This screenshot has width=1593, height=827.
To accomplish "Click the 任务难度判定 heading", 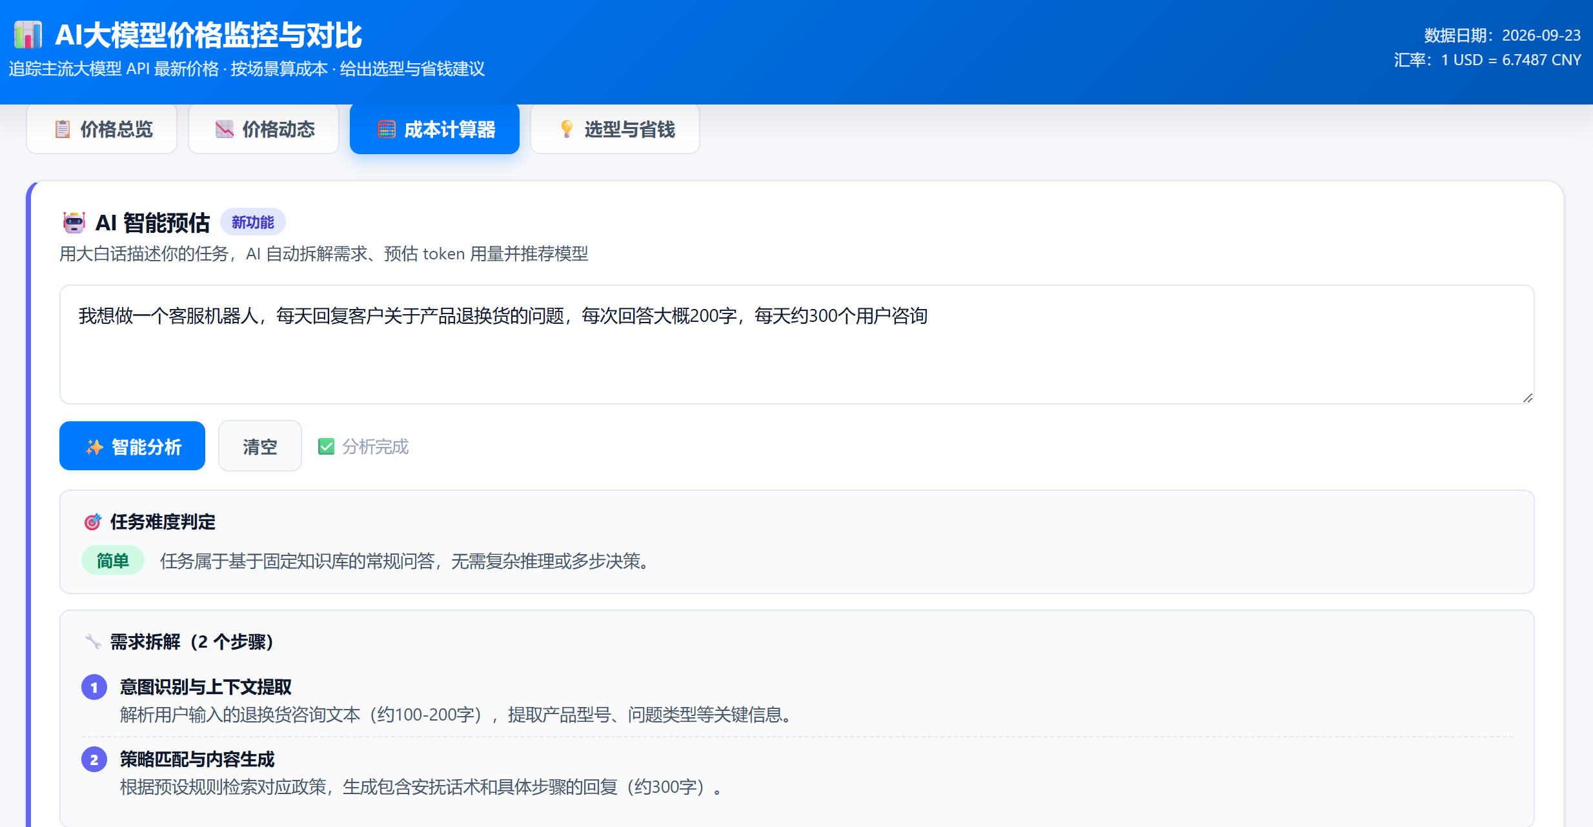I will pos(163,522).
